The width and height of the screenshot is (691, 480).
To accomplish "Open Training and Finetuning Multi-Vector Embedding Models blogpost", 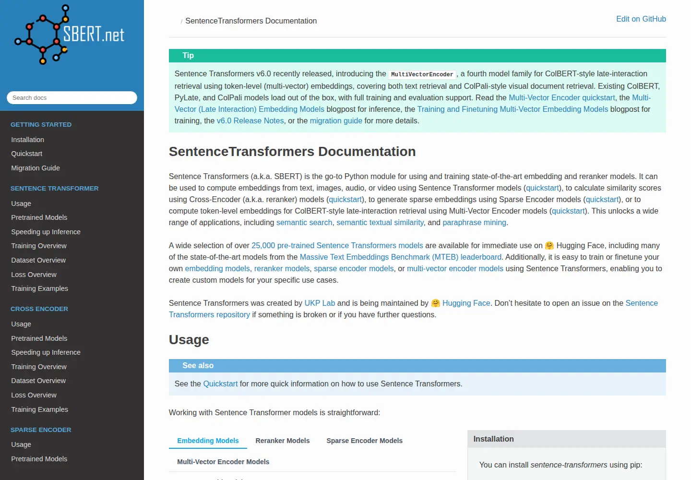I will coord(512,109).
